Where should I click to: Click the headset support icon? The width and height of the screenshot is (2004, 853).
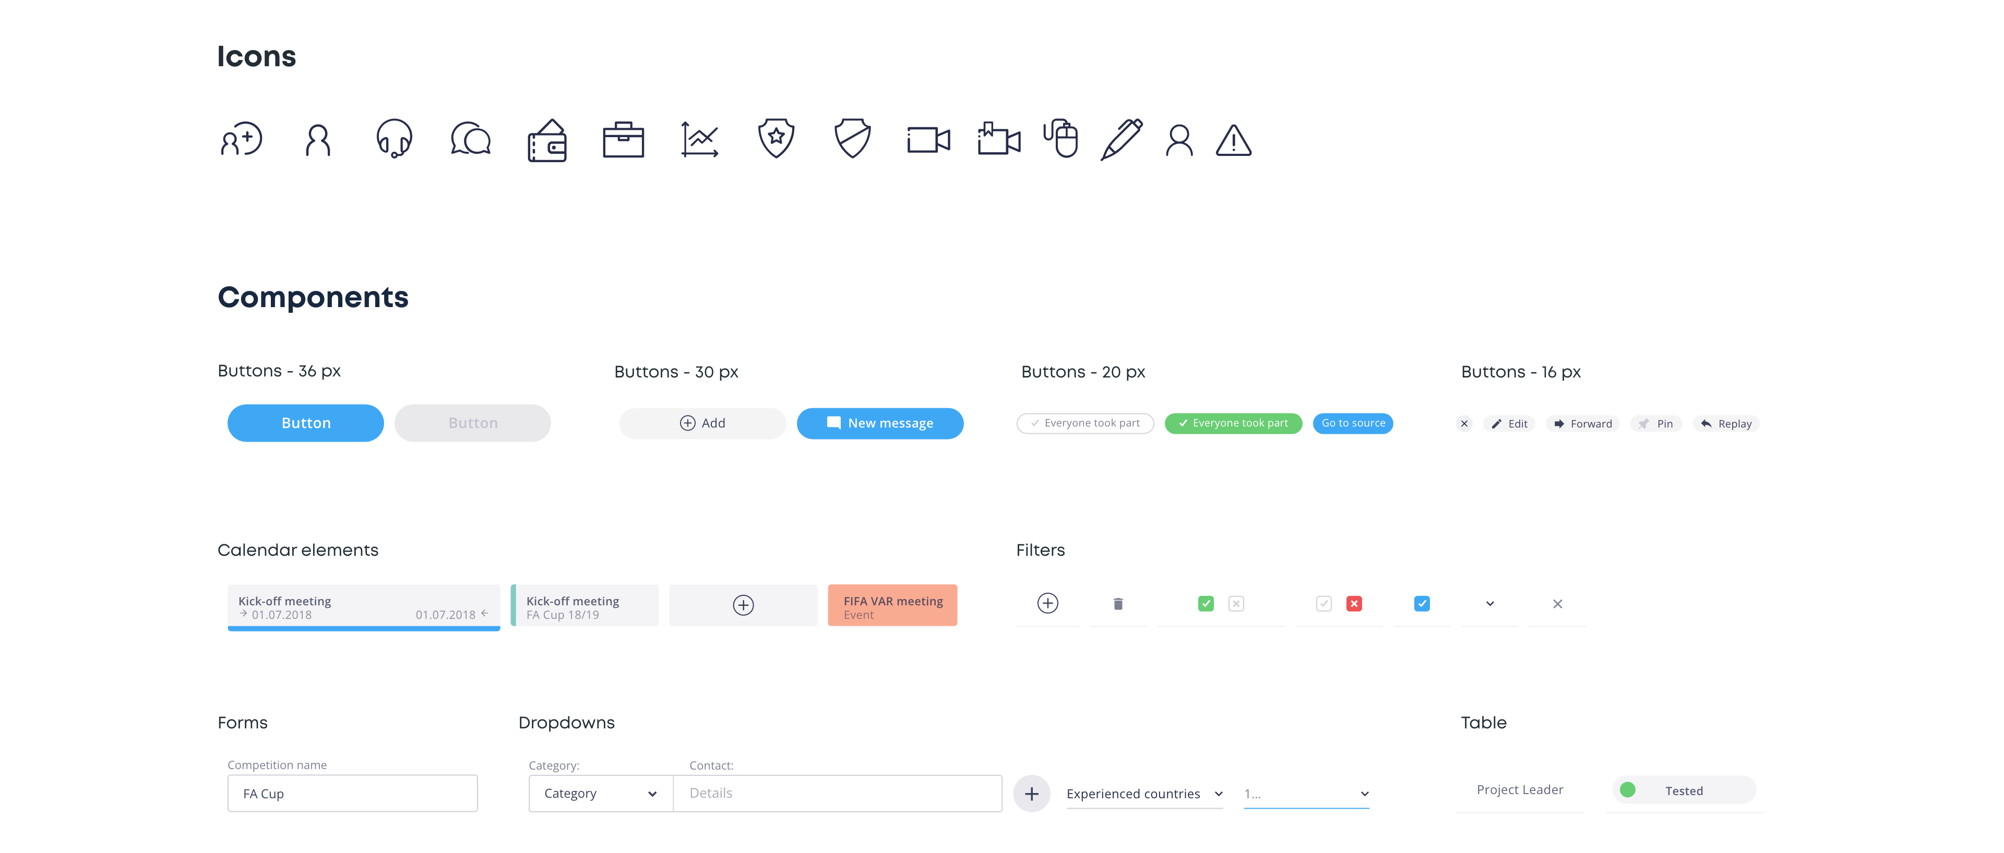(x=393, y=139)
